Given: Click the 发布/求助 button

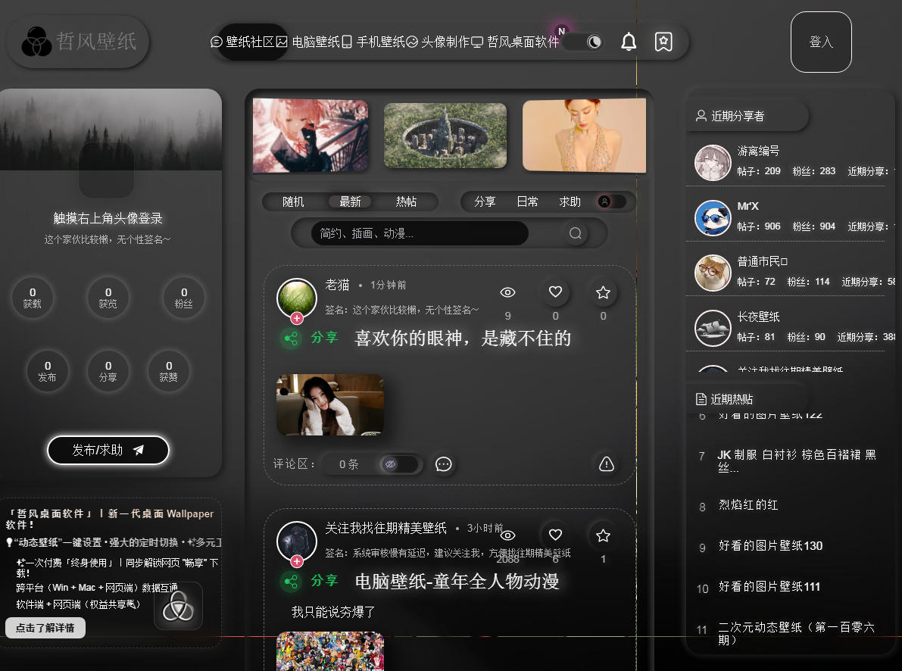Looking at the screenshot, I should pyautogui.click(x=108, y=450).
